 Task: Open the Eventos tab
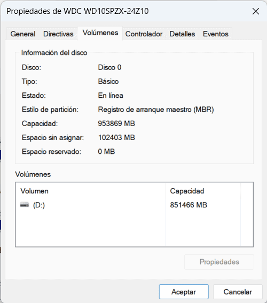(x=216, y=34)
